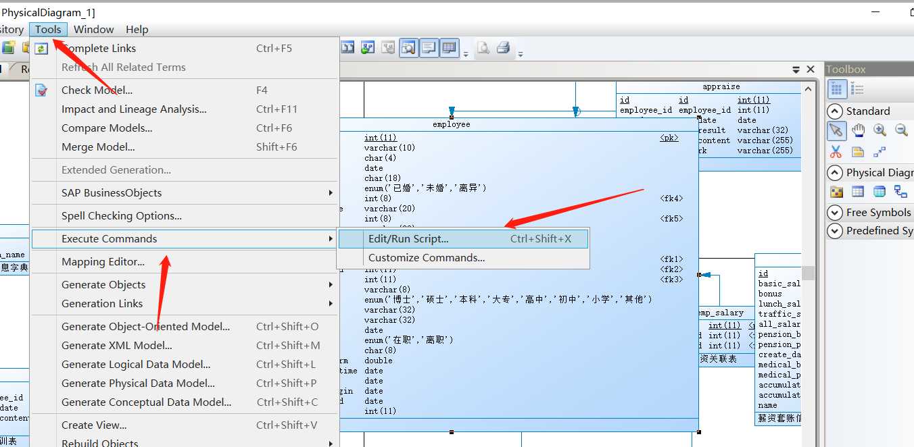Switch Toolbox to large icon grid view
Viewport: 914px width, 447px height.
click(x=836, y=88)
